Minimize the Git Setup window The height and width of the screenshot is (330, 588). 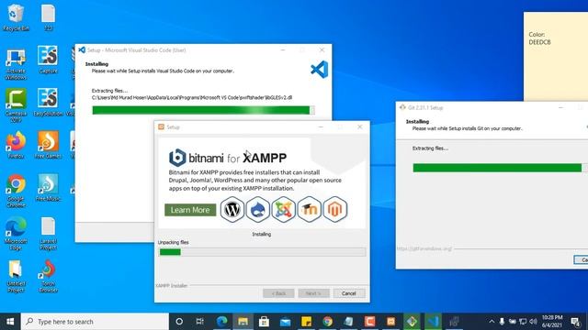click(x=561, y=107)
